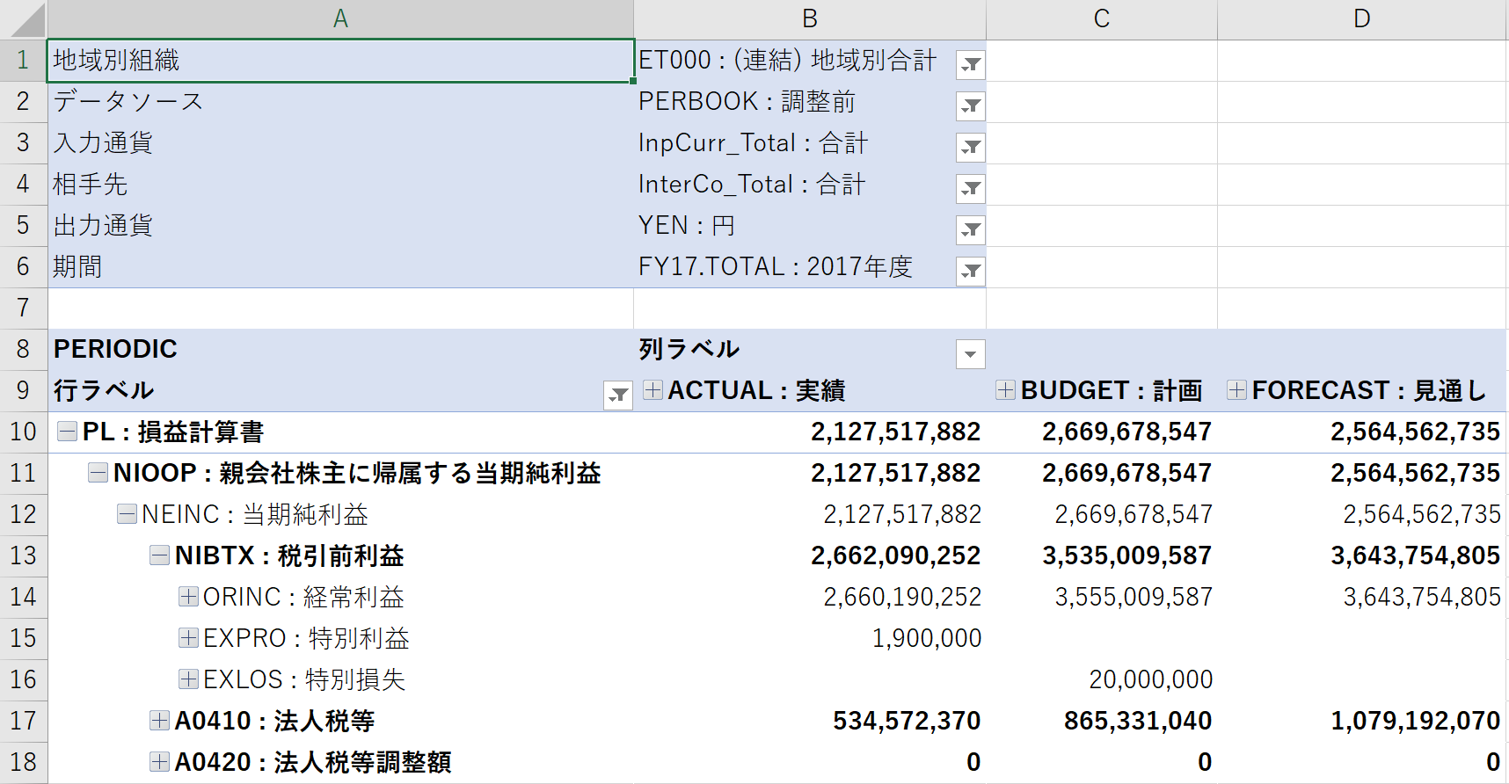This screenshot has height=784, width=1509.
Task: Select column D header
Action: (1362, 18)
